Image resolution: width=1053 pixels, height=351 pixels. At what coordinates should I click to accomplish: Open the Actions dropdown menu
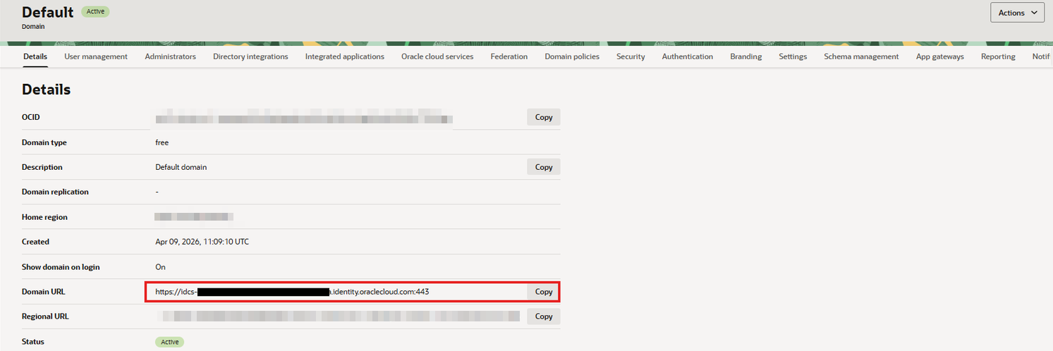point(1017,13)
